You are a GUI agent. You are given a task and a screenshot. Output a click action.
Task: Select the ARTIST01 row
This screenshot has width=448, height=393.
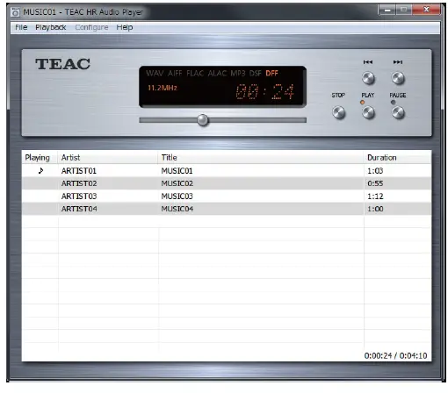(x=227, y=170)
